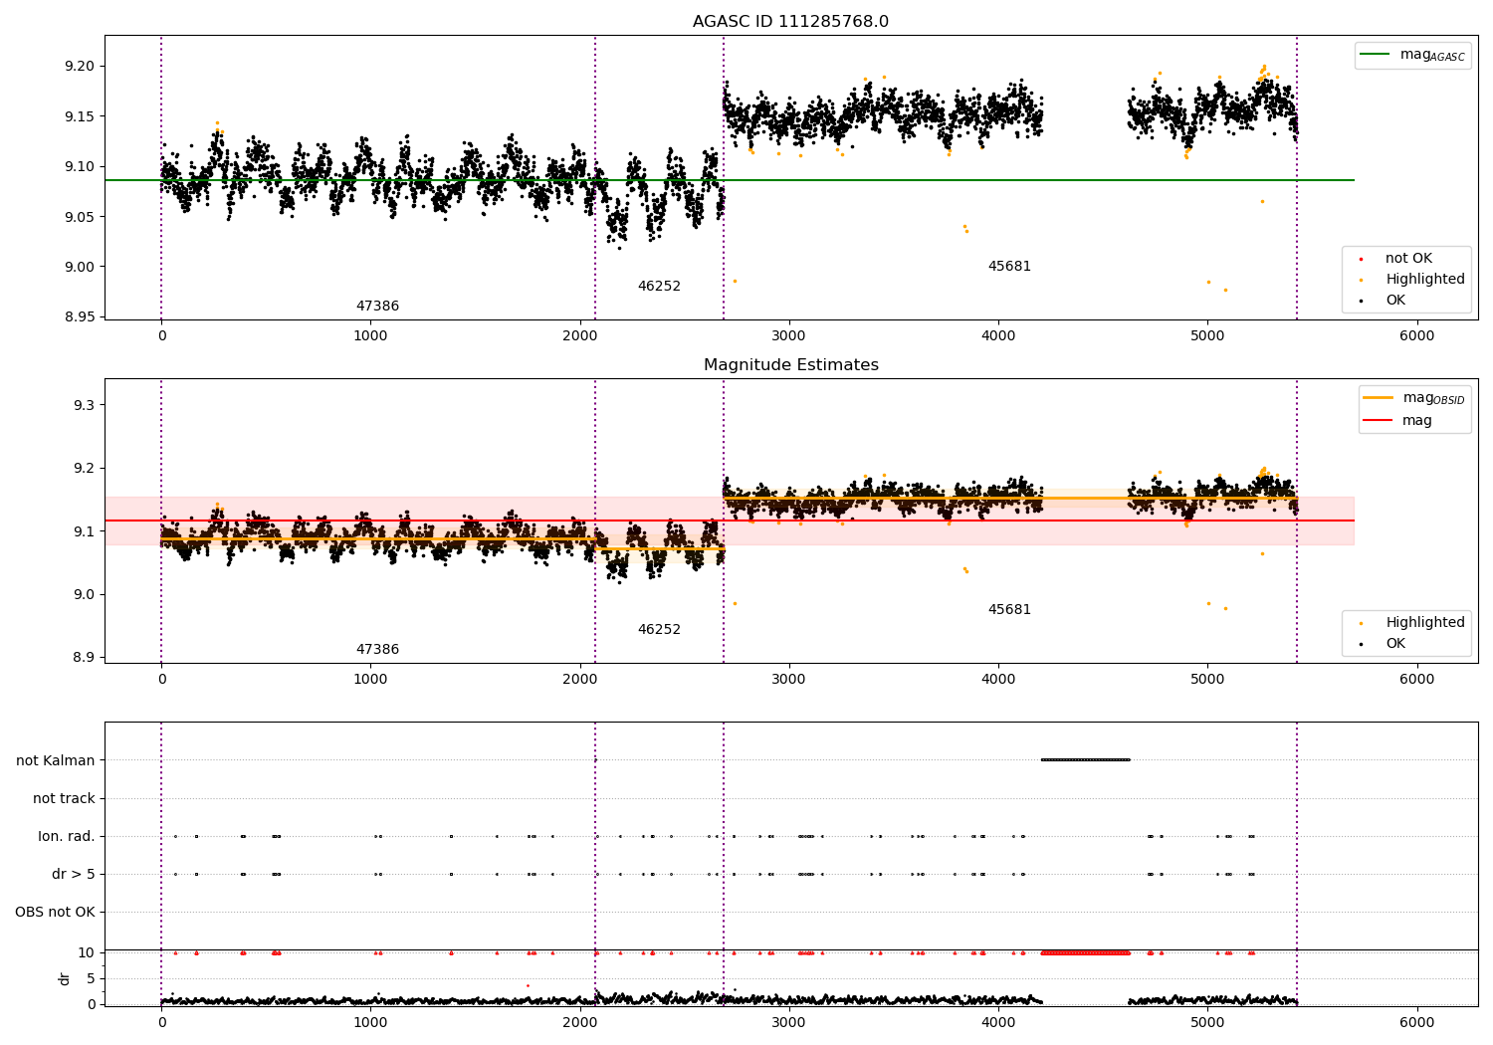This screenshot has width=1493, height=1045.
Task: Click the 1000 x-tick under the top plot
Action: tap(370, 336)
